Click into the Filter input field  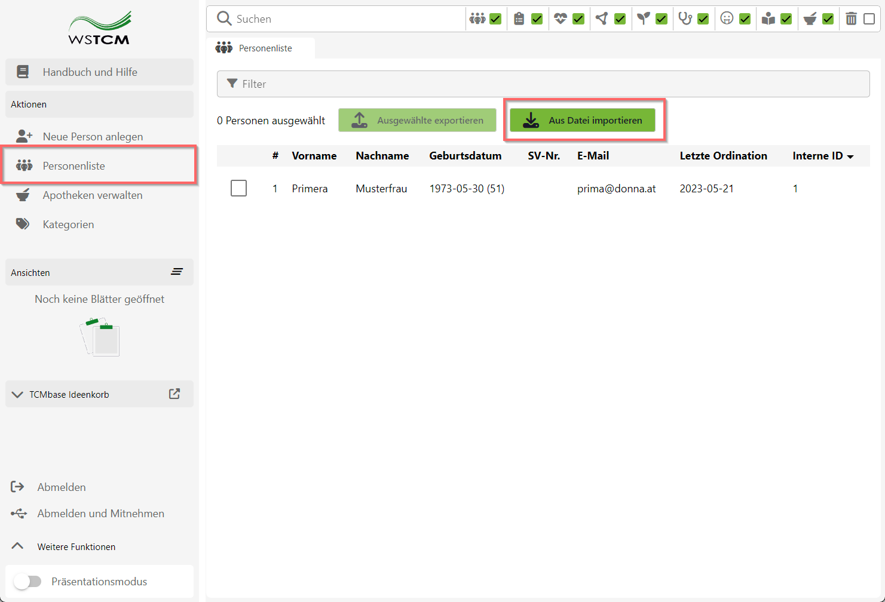[543, 84]
